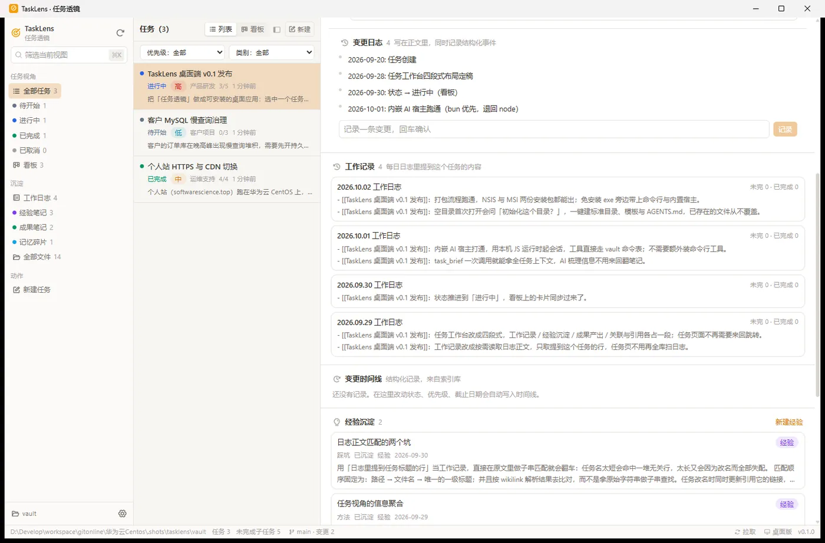Open 工作日志 in the sidebar
This screenshot has width=825, height=543.
coord(35,198)
